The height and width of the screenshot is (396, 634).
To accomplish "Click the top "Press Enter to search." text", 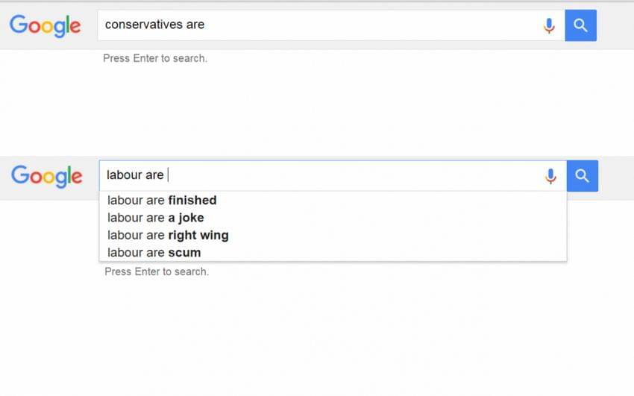I will point(155,58).
